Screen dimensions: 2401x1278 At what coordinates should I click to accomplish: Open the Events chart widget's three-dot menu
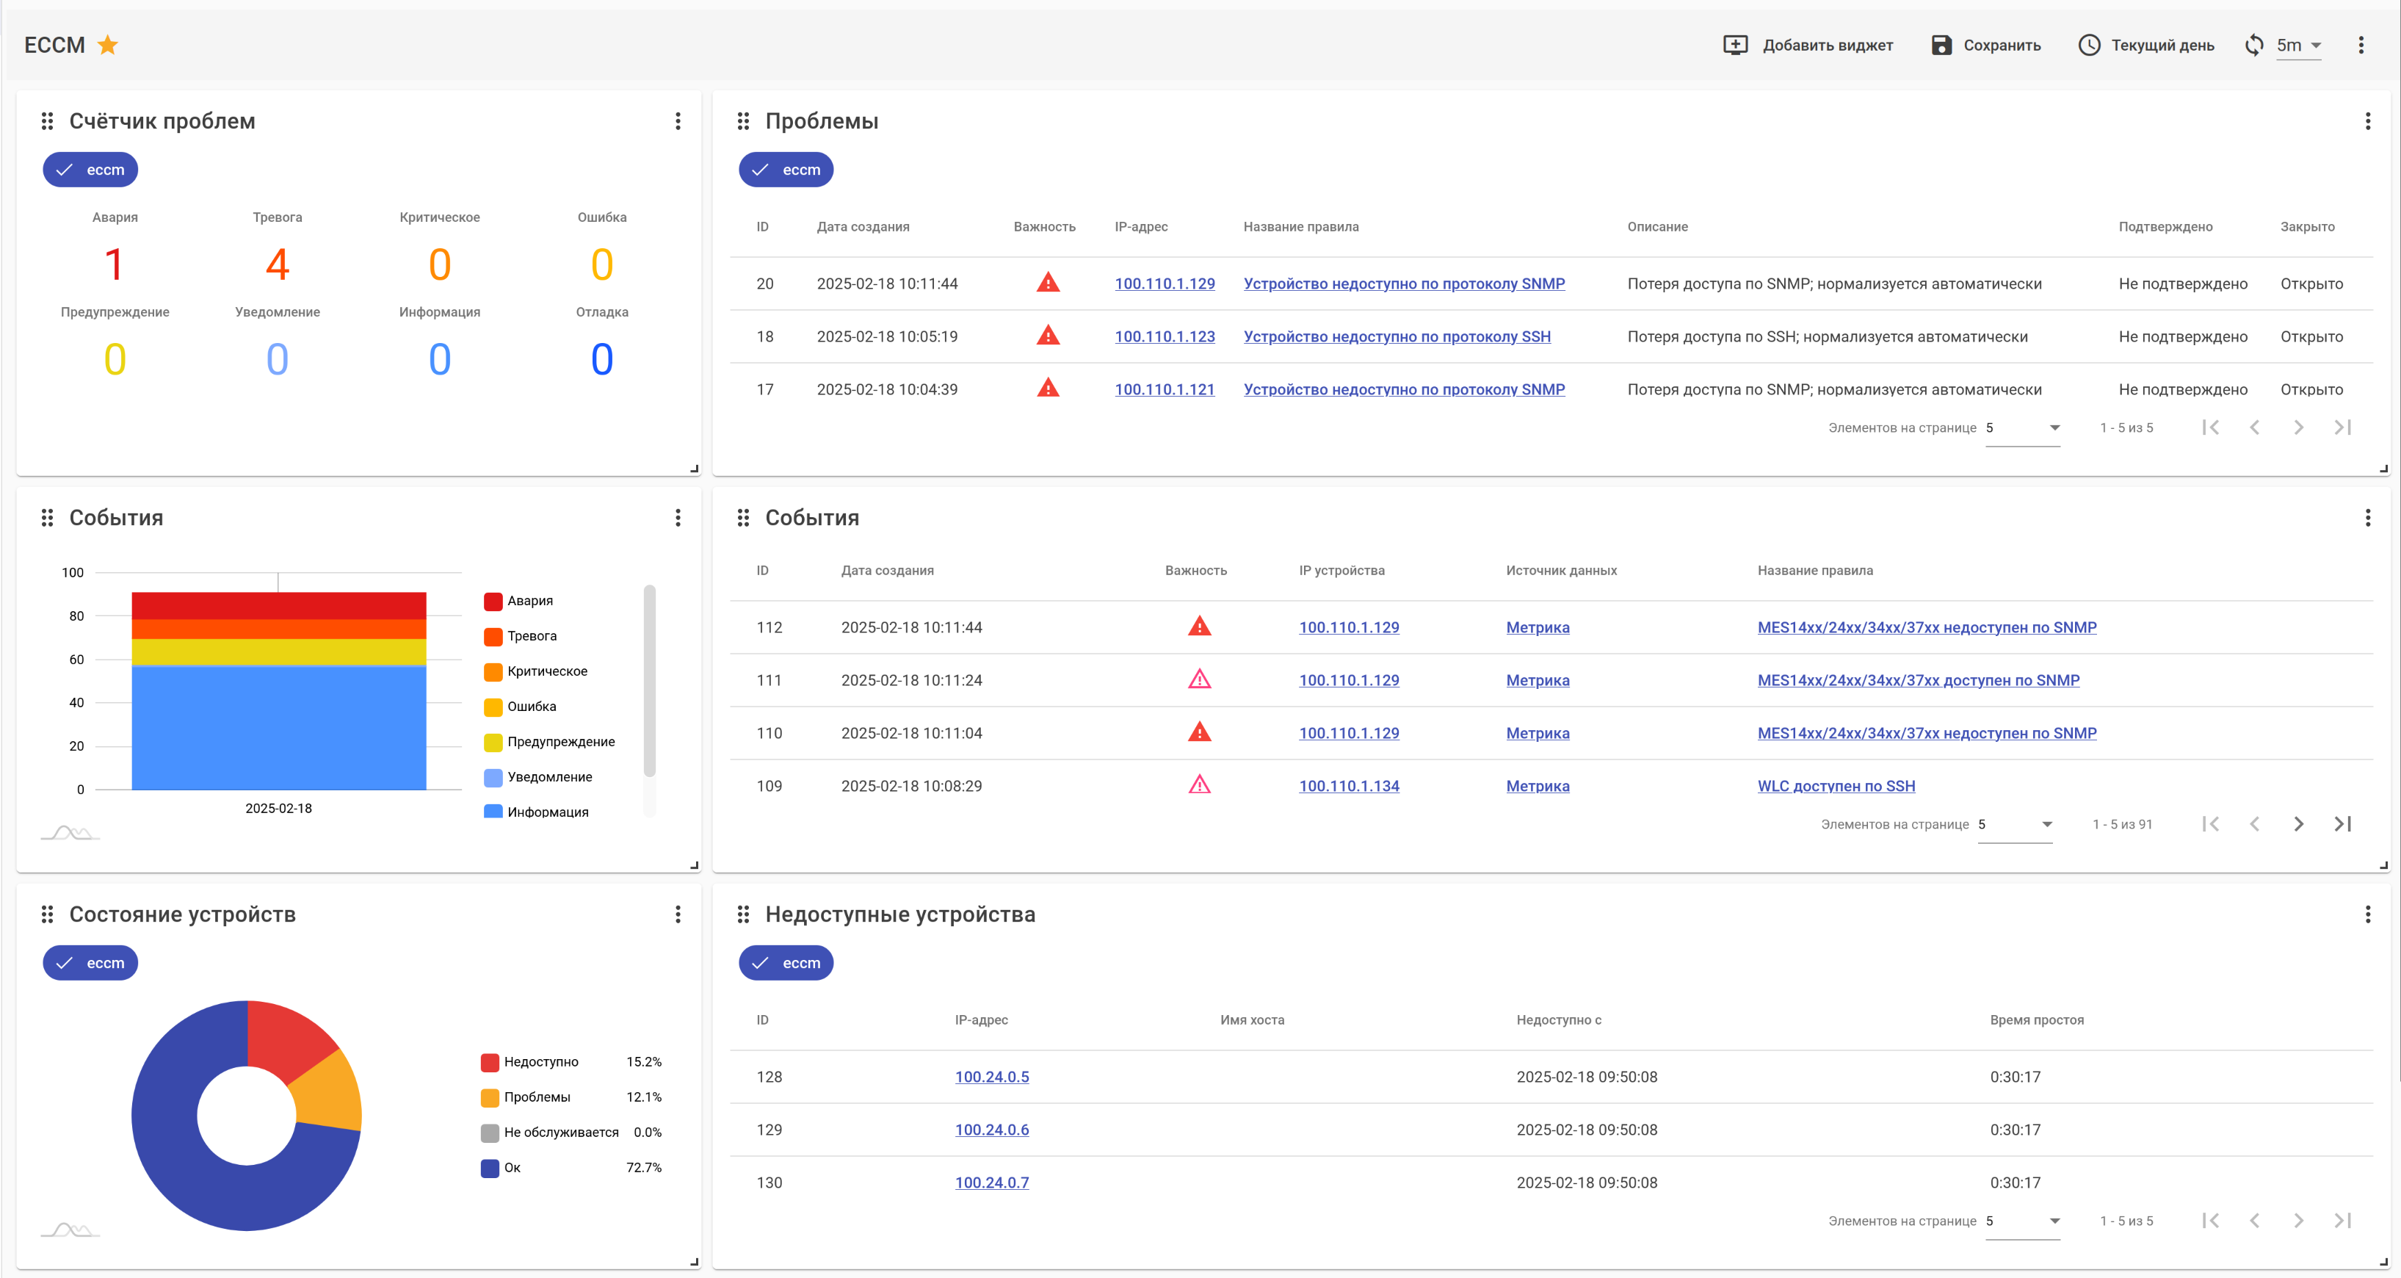point(678,519)
